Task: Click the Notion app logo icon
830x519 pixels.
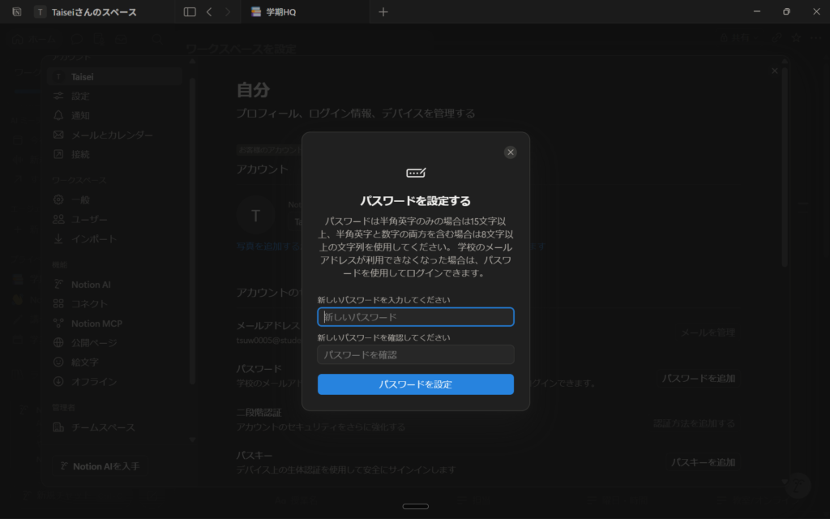Action: tap(16, 12)
